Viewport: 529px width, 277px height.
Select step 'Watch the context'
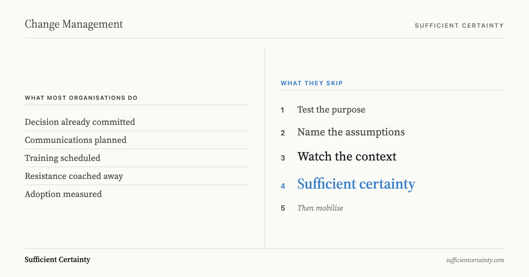click(347, 157)
